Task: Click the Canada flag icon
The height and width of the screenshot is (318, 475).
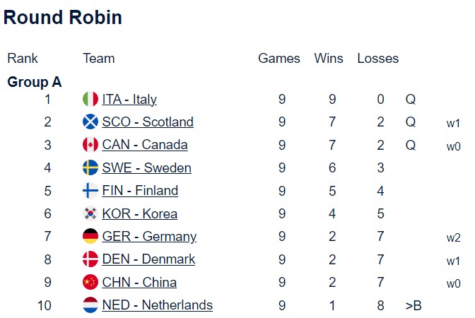Action: (90, 145)
